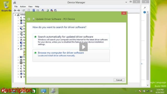
Task: Click the Back arrow in Device Manager toolbar
Action: click(15, 10)
